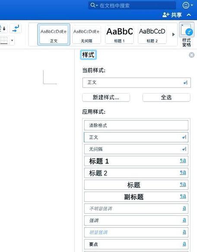Viewport: 197px width, 252px height.
Task: Apply 清除格式 from the styles list
Action: click(136, 126)
